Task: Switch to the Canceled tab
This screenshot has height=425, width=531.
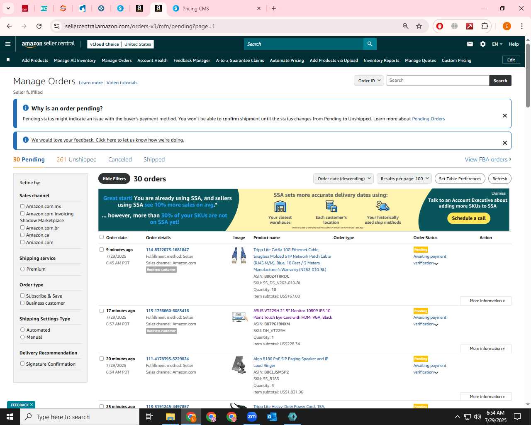Action: coord(120,159)
